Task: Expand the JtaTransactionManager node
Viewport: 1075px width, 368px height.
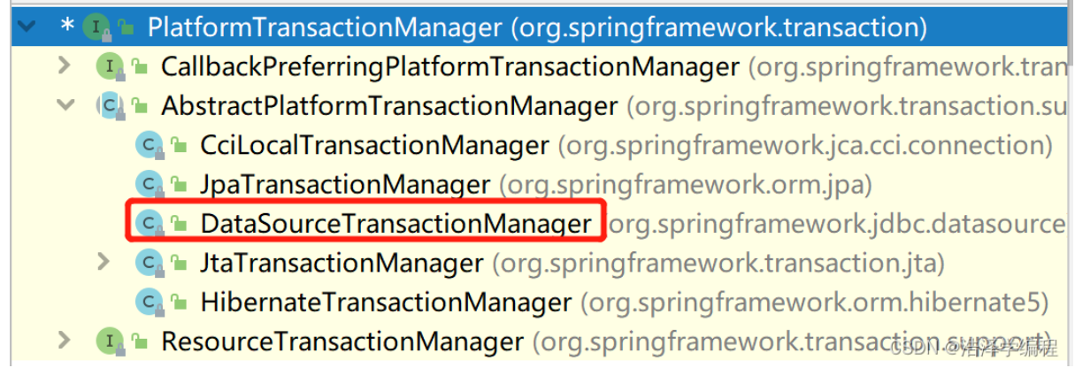Action: pos(104,263)
